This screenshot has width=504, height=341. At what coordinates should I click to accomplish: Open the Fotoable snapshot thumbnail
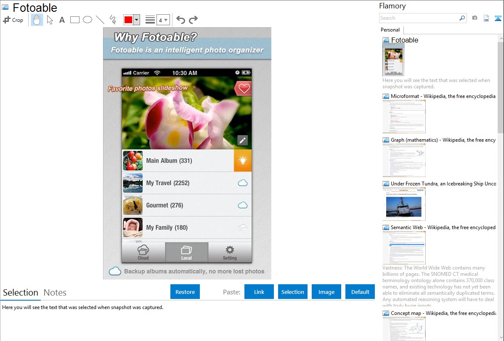(393, 60)
